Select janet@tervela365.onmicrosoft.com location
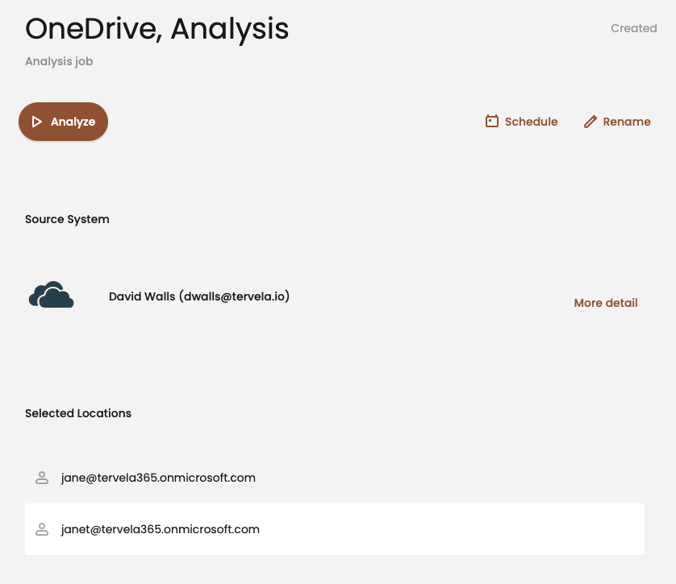676x584 pixels. click(x=335, y=529)
